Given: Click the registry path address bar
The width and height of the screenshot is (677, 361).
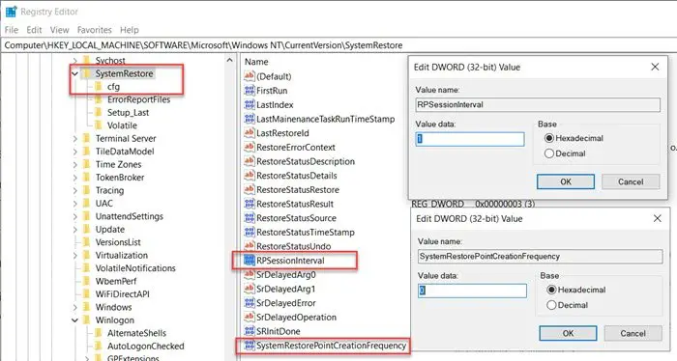Looking at the screenshot, I should click(x=338, y=45).
